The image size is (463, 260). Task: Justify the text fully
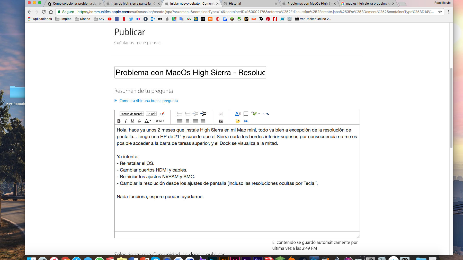(203, 121)
